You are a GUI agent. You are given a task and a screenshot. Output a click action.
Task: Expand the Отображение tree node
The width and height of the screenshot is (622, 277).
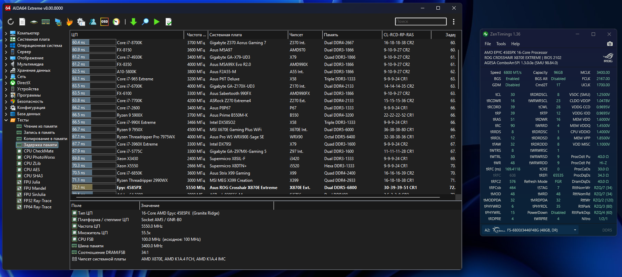pyautogui.click(x=6, y=58)
